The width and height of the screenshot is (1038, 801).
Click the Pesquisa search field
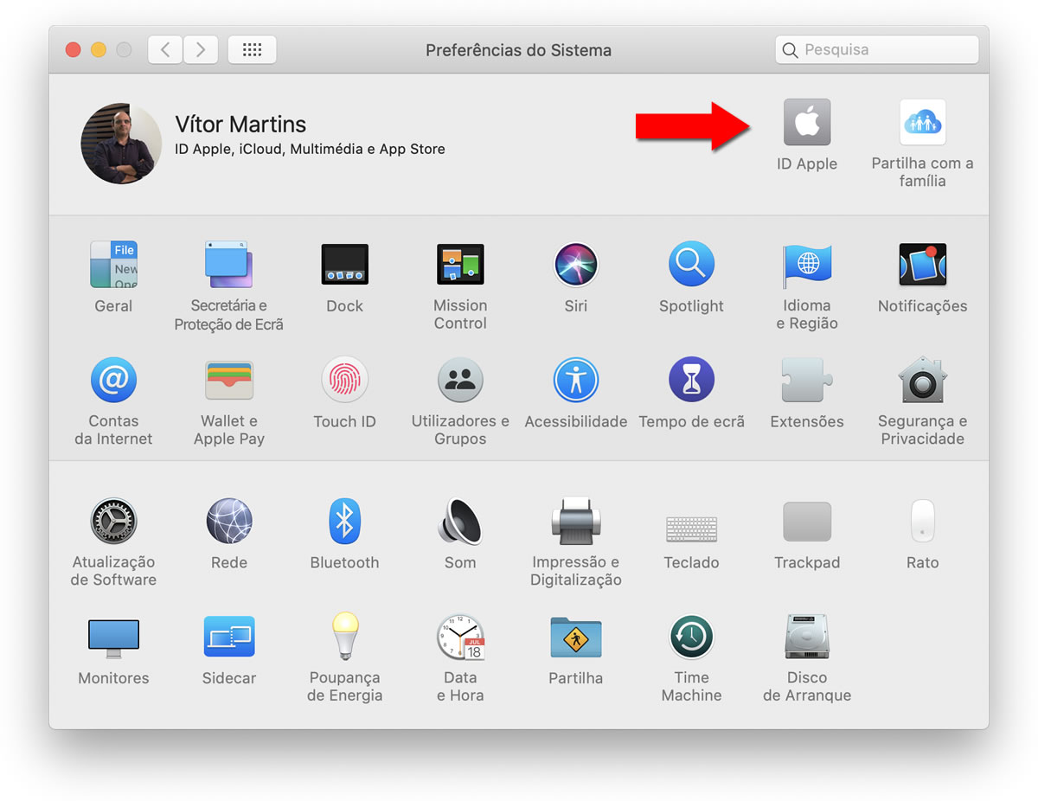coord(877,50)
